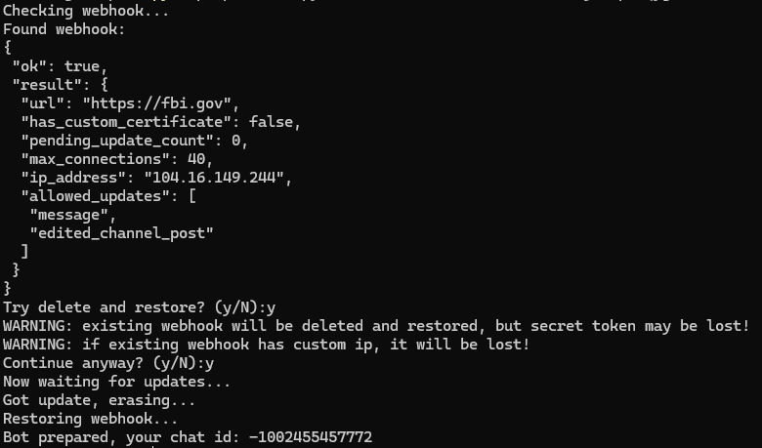Click the "Checking webhook..." line
This screenshot has height=448, width=762.
[86, 11]
